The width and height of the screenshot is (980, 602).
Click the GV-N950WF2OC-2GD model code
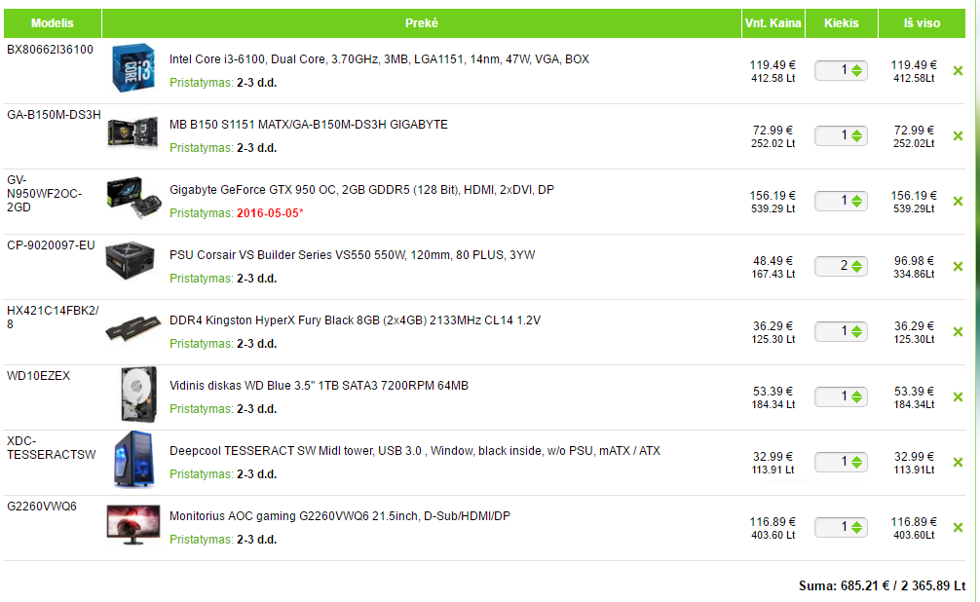tap(45, 194)
